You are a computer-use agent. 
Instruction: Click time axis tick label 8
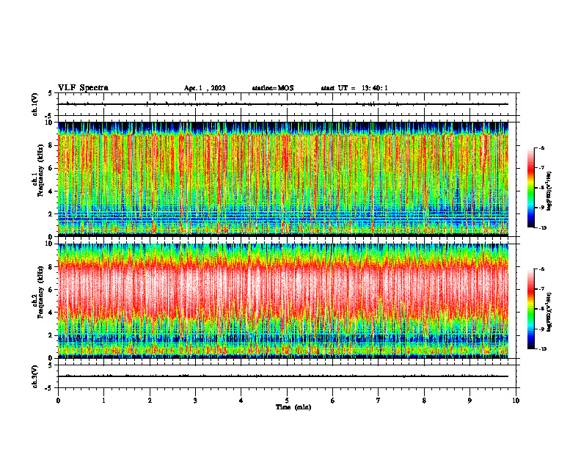pyautogui.click(x=424, y=401)
